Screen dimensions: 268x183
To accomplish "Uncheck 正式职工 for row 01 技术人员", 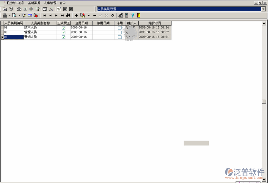I will 64,28.
